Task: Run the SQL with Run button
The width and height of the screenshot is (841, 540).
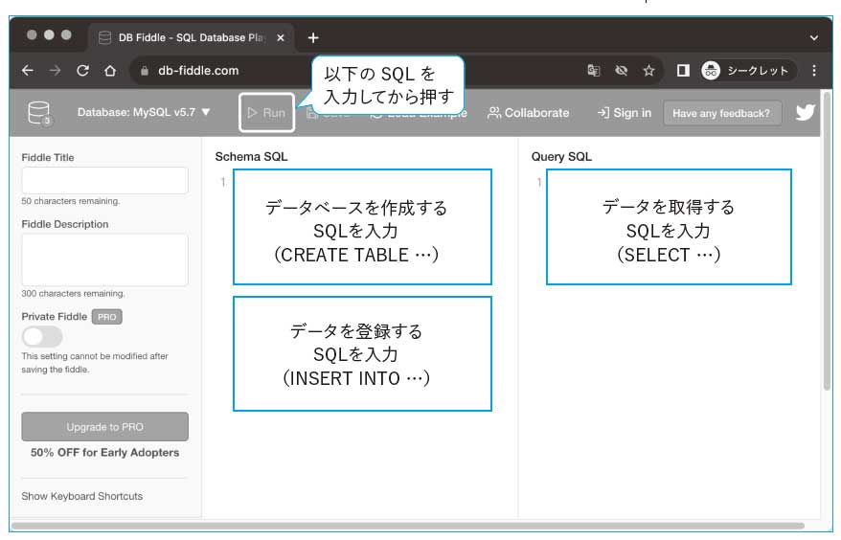Action: tap(266, 113)
